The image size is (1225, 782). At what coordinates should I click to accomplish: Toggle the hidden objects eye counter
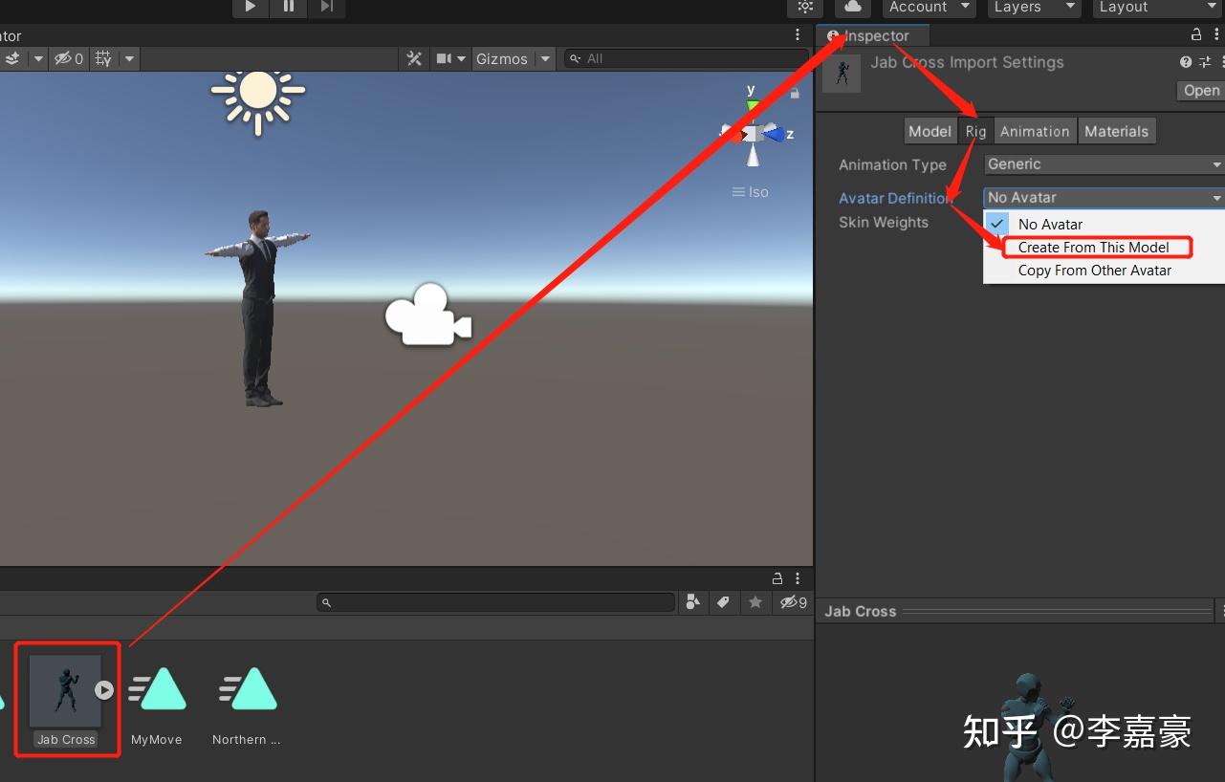(65, 58)
